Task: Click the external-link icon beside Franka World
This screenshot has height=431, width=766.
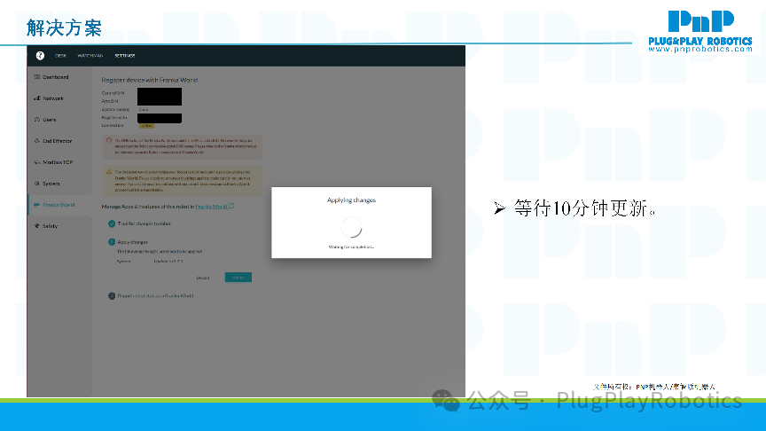Action: 231,207
